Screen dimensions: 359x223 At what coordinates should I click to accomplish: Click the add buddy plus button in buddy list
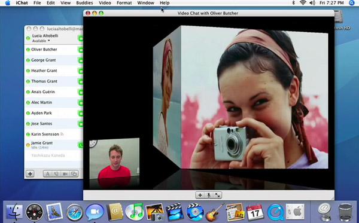[x=30, y=174]
